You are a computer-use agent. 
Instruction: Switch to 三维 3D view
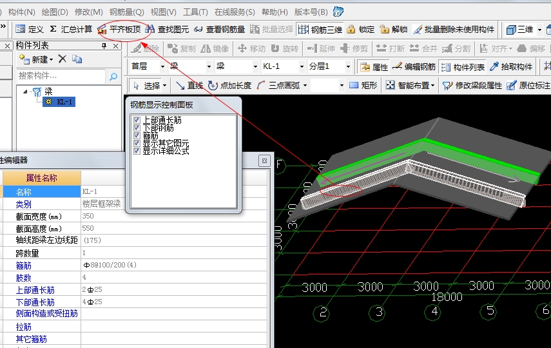point(519,30)
